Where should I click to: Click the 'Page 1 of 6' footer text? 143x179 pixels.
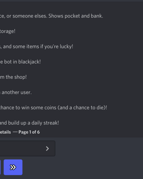coord(29,132)
